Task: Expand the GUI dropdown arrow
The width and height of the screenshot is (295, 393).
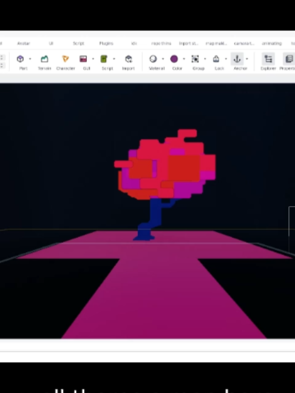Action: 93,59
